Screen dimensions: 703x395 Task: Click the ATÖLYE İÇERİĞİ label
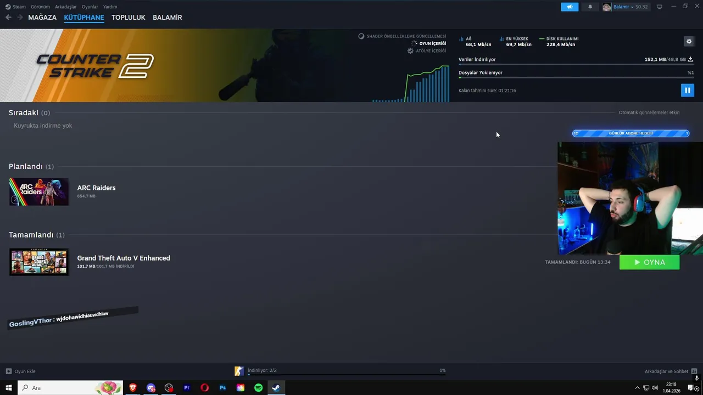431,50
